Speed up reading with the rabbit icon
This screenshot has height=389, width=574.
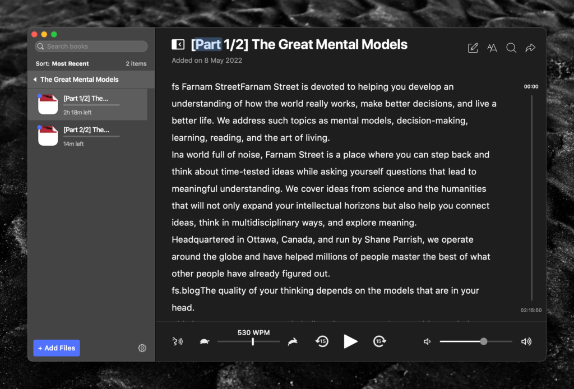pyautogui.click(x=293, y=341)
